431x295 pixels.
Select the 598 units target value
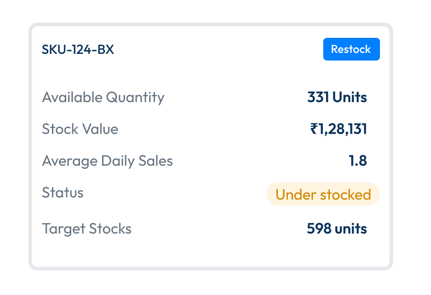tap(336, 229)
